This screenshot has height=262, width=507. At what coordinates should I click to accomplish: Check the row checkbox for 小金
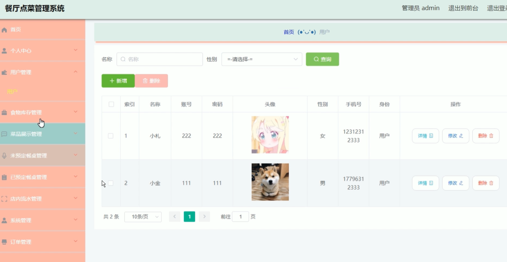[x=111, y=183]
